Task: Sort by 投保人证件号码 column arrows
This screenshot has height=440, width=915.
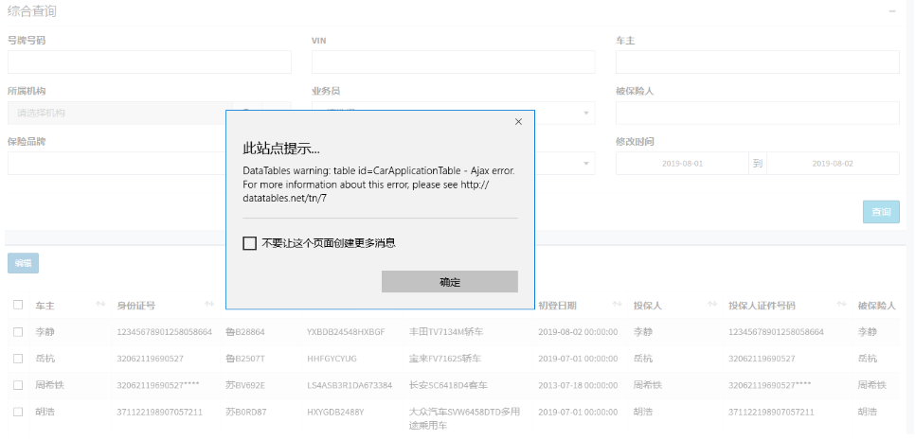Action: 841,304
